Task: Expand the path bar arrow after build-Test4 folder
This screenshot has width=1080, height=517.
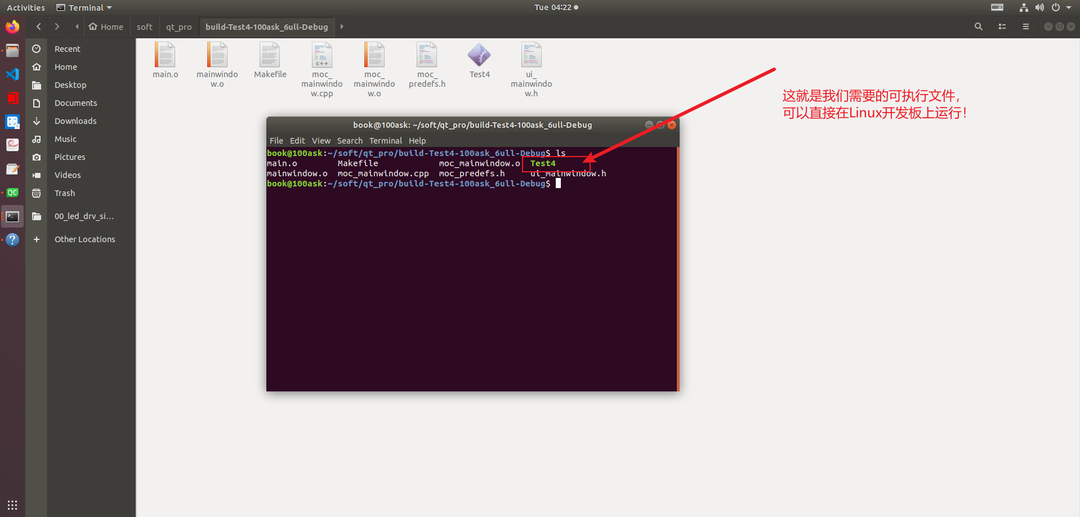Action: [x=341, y=26]
